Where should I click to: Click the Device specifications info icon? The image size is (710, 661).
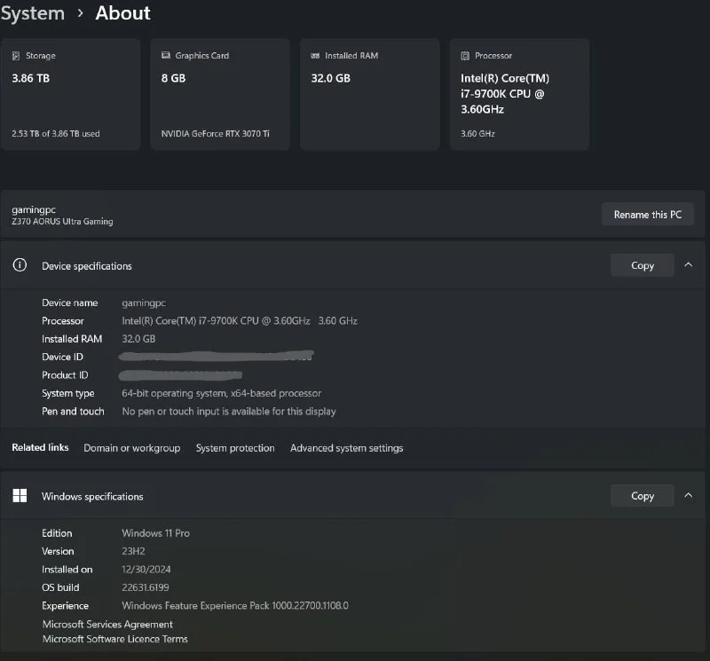[x=20, y=265]
